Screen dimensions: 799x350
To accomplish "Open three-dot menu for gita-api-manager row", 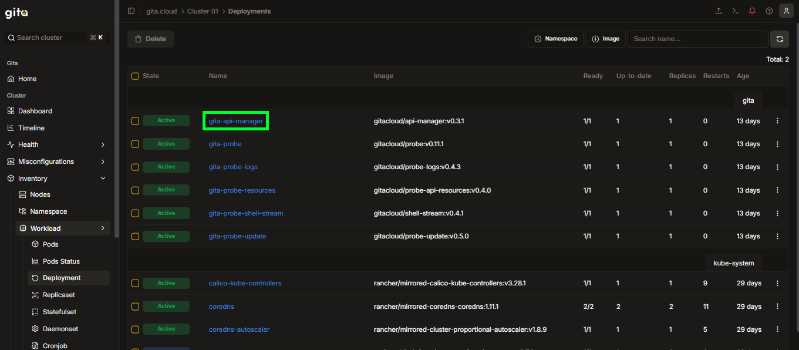I will coord(778,121).
